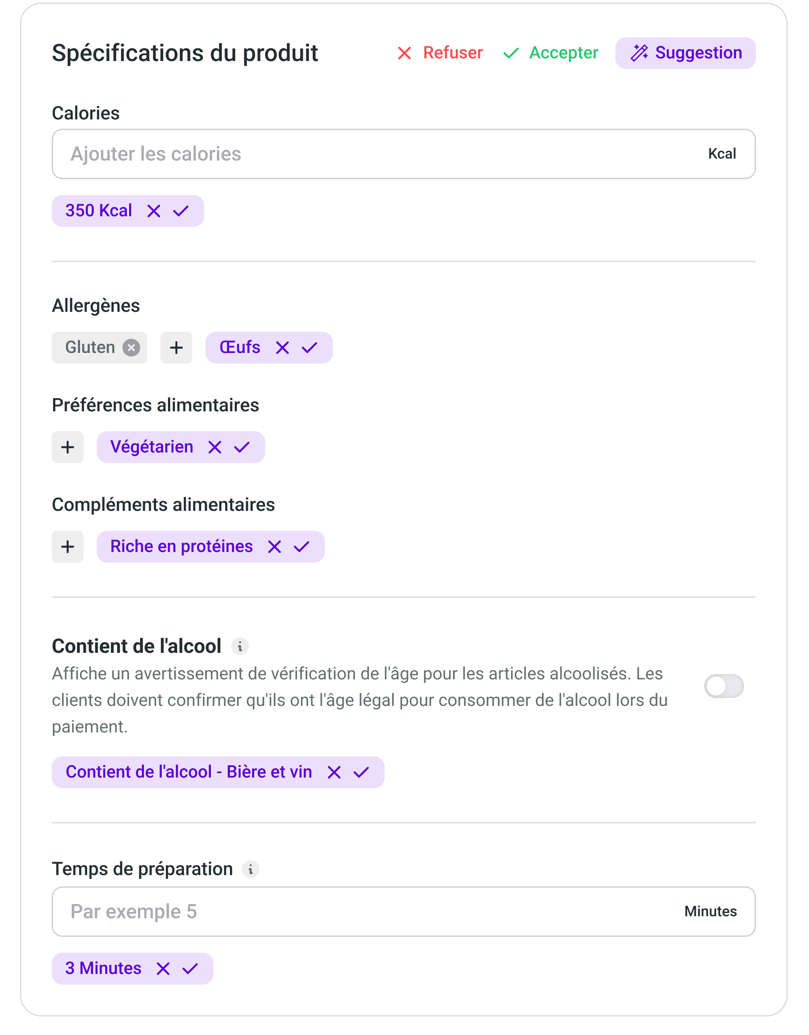Reject the 350 Kcal suggestion
This screenshot has height=1035, width=809.
coord(154,211)
